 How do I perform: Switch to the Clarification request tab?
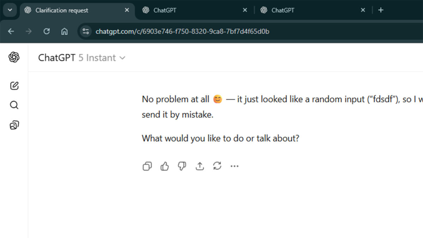click(x=77, y=10)
